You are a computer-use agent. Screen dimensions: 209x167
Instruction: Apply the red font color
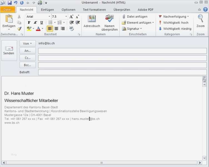tap(38, 29)
